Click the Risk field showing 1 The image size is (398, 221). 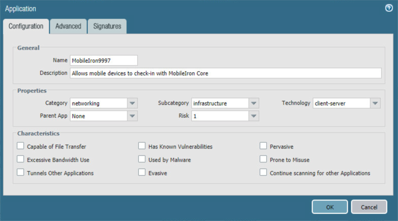point(220,116)
